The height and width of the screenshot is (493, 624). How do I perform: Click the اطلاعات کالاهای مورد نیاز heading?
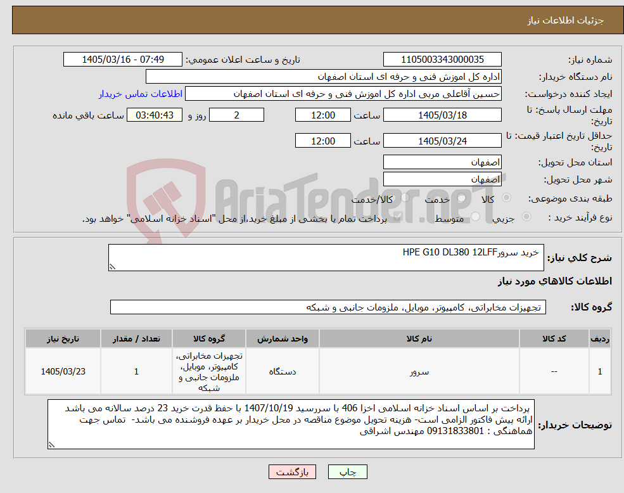pyautogui.click(x=555, y=281)
